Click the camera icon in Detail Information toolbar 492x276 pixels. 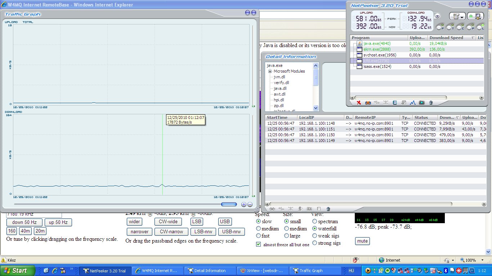click(309, 209)
